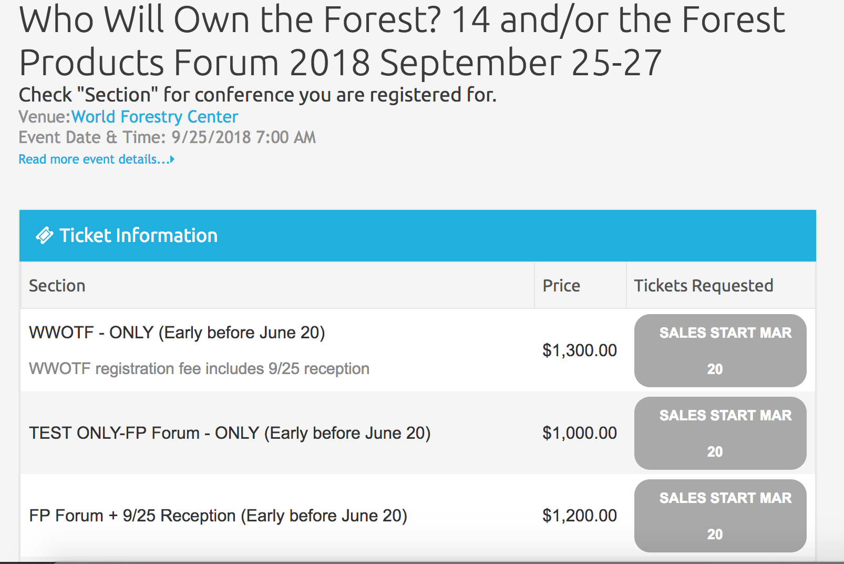Click the ticket icon beside Ticket Information

point(45,235)
